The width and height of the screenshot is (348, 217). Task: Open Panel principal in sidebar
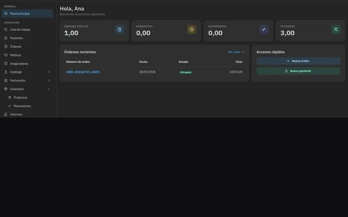(x=27, y=13)
